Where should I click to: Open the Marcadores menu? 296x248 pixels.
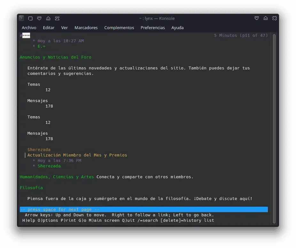pos(86,28)
